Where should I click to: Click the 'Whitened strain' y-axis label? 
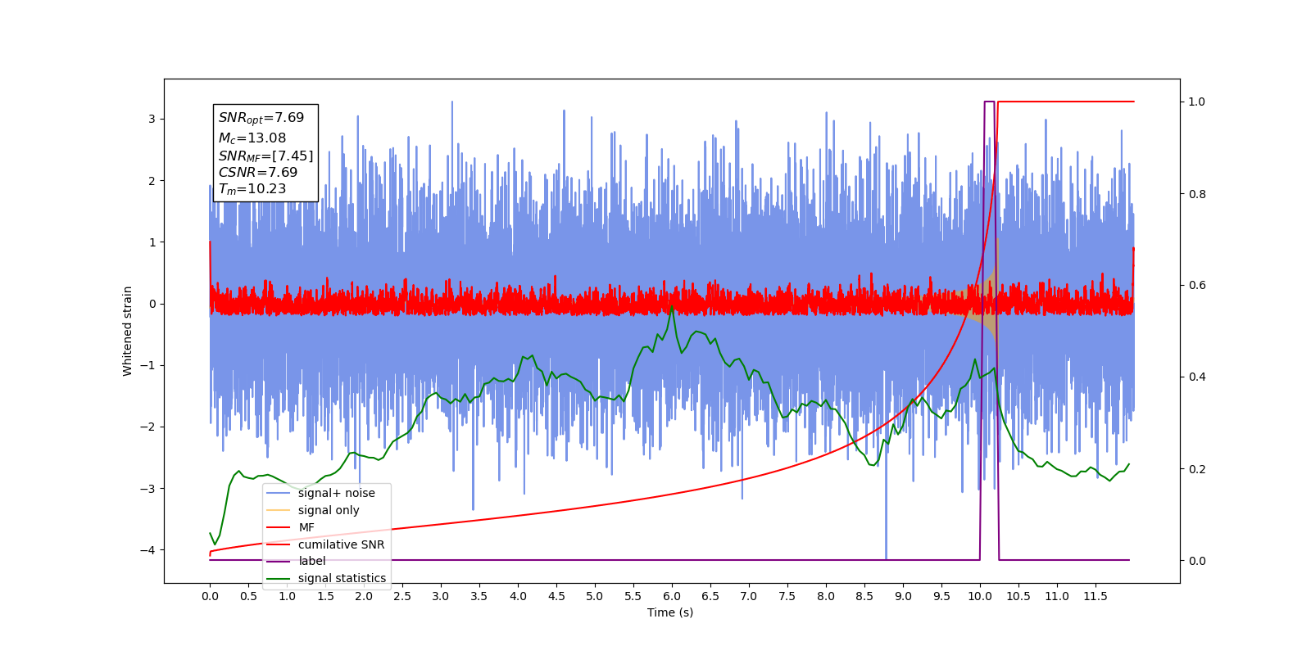point(127,331)
